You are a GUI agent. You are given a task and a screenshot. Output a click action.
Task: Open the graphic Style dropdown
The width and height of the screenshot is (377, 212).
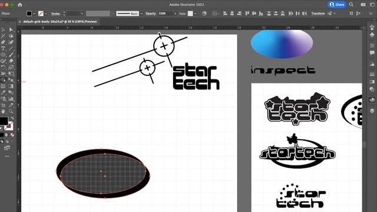pyautogui.click(x=195, y=14)
